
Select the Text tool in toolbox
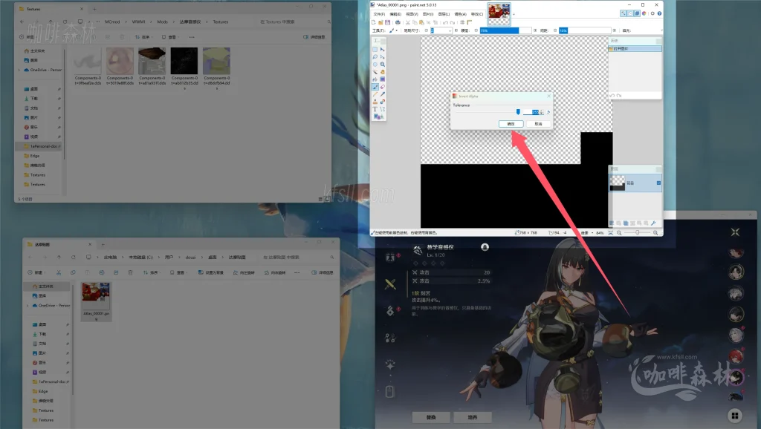click(376, 109)
